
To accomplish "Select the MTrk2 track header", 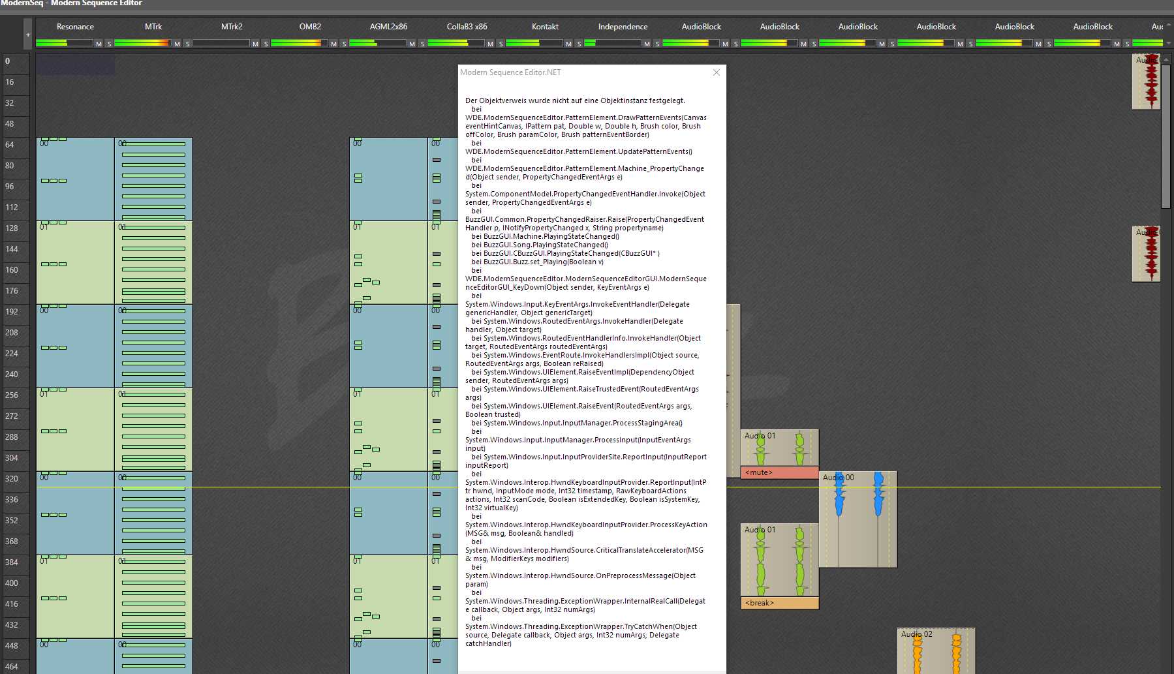I will pos(232,27).
